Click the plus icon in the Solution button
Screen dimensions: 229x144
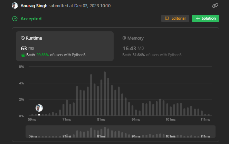pos(198,18)
